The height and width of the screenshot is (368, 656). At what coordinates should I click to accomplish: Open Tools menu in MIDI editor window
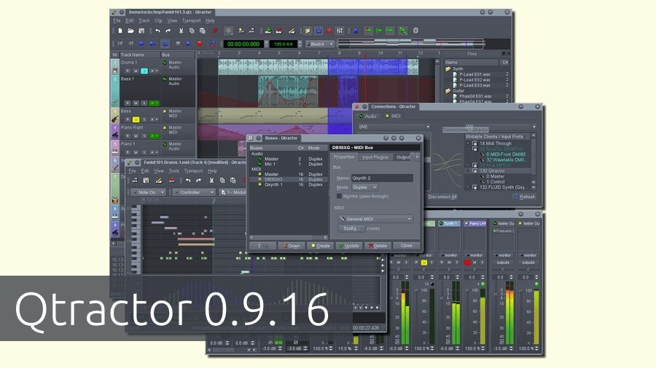pyautogui.click(x=173, y=171)
